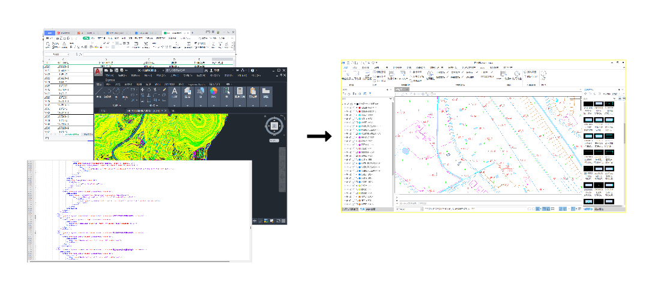Click the ViewCube in AutoCAD drawing area
Screen dimensions: 649x289
tap(274, 126)
